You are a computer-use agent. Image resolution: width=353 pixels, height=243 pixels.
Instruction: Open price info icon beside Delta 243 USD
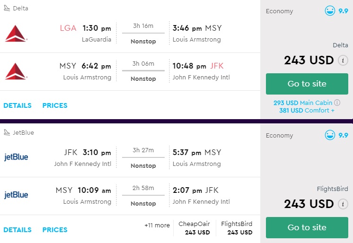[x=343, y=61]
